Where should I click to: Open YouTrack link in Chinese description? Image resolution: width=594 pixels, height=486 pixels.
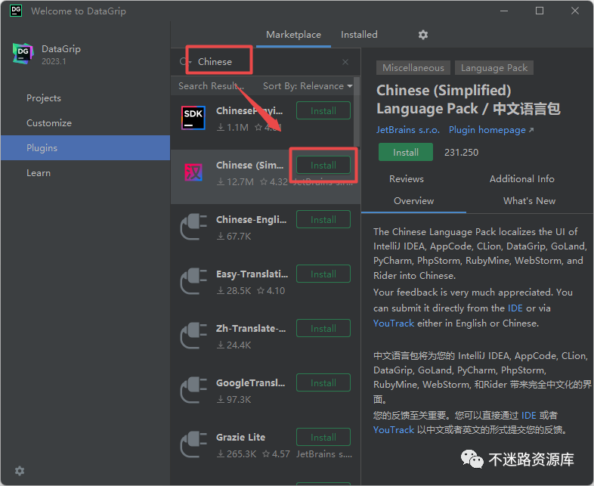pyautogui.click(x=394, y=430)
